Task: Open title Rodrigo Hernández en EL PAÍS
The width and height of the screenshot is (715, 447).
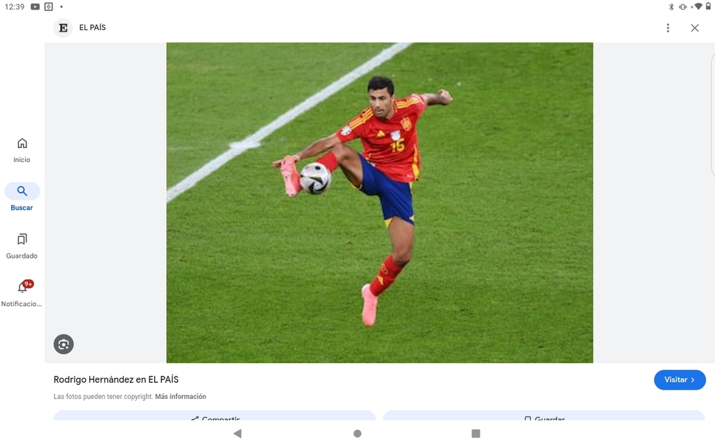Action: pyautogui.click(x=116, y=379)
